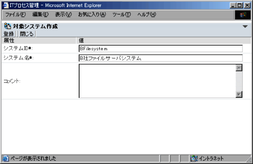Expand the dropdown arrow beside 対象システム作成
This screenshot has width=253, height=164.
pyautogui.click(x=245, y=26)
